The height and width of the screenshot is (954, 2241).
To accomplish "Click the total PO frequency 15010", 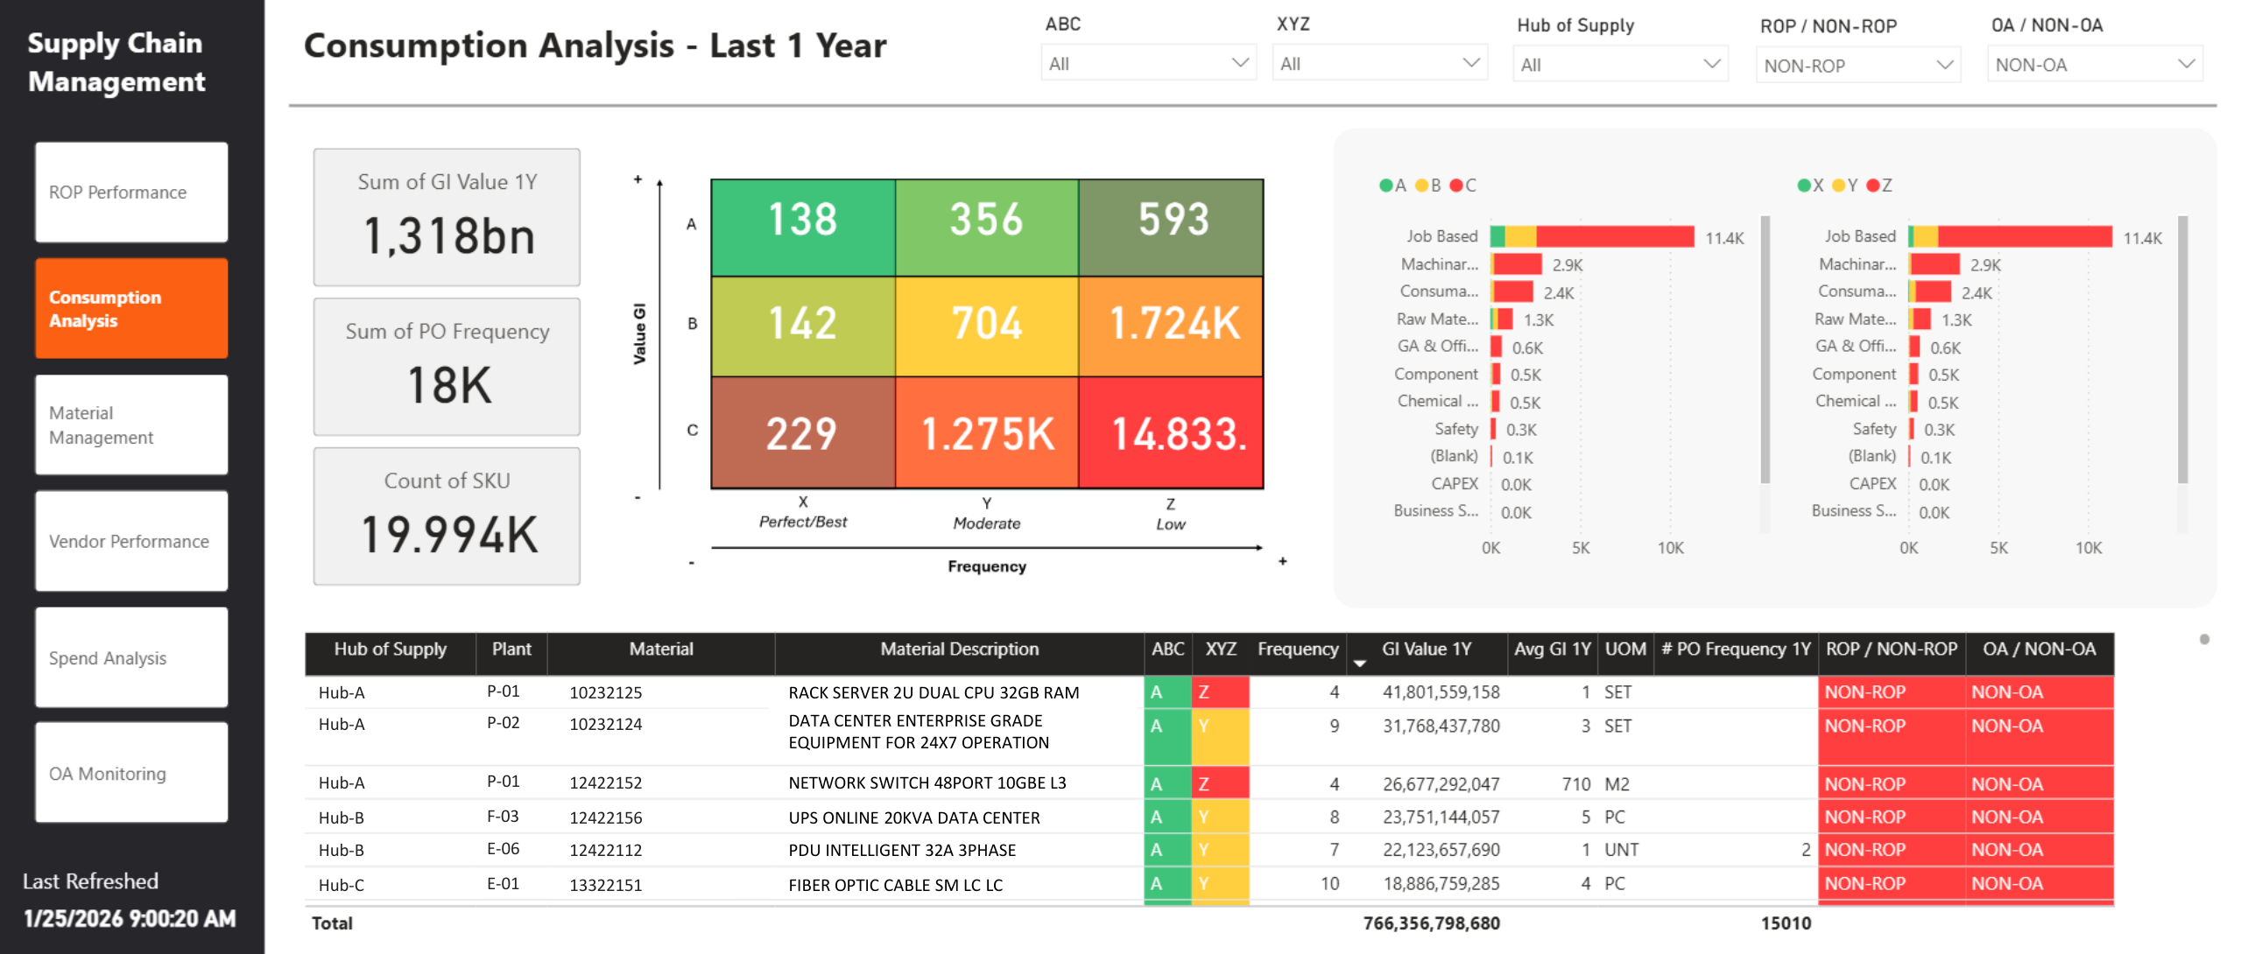I will [1786, 923].
